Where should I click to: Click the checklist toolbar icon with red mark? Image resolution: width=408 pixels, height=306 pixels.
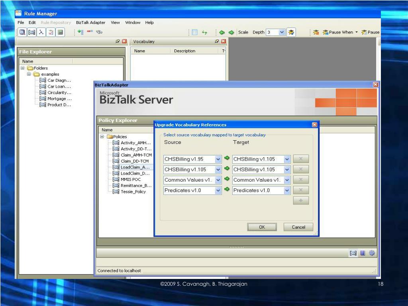pos(51,32)
